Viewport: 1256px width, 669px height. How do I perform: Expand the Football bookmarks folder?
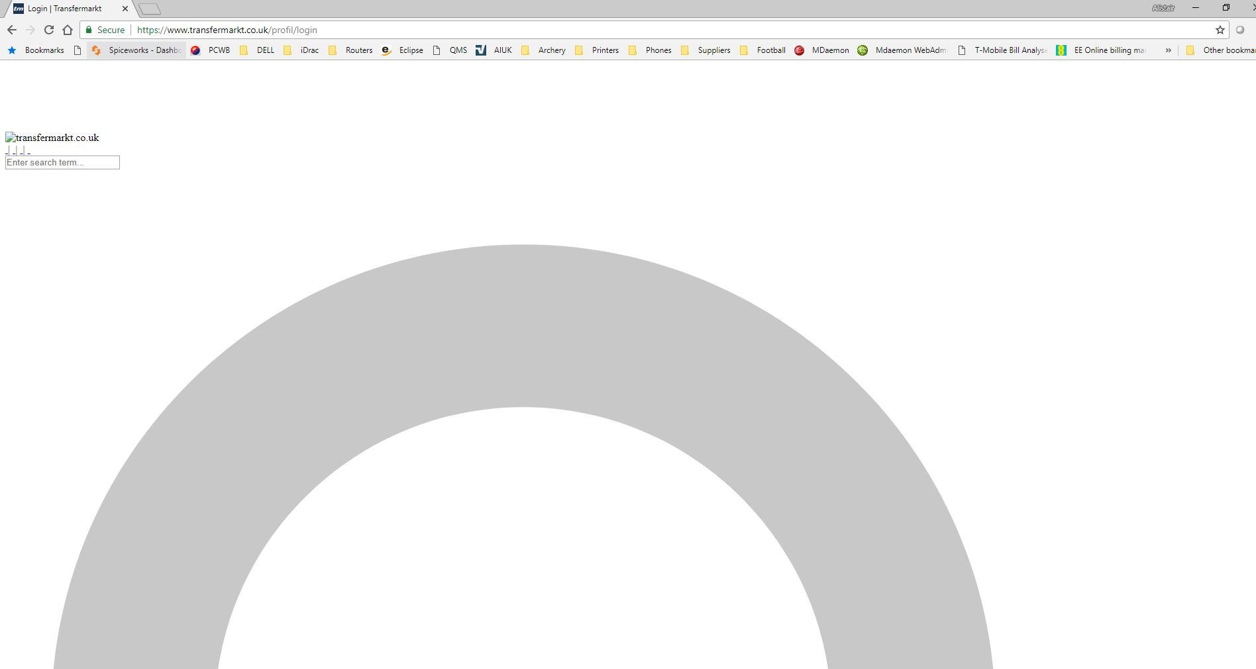[x=763, y=50]
